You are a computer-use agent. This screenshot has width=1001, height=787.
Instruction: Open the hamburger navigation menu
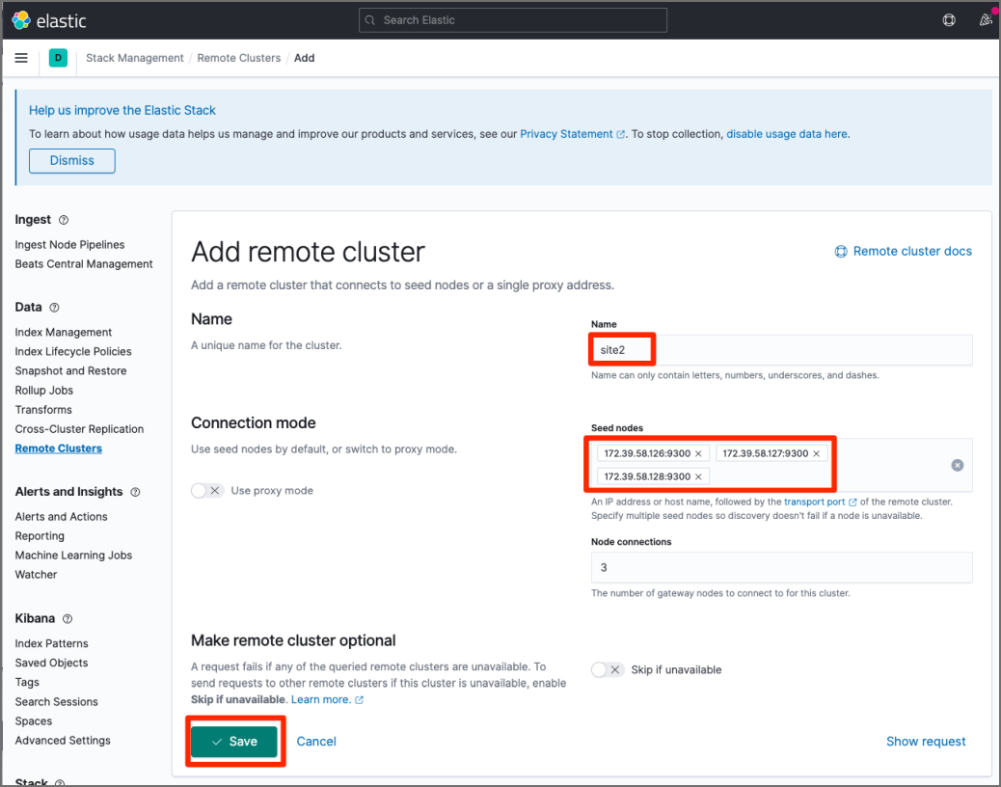(21, 58)
